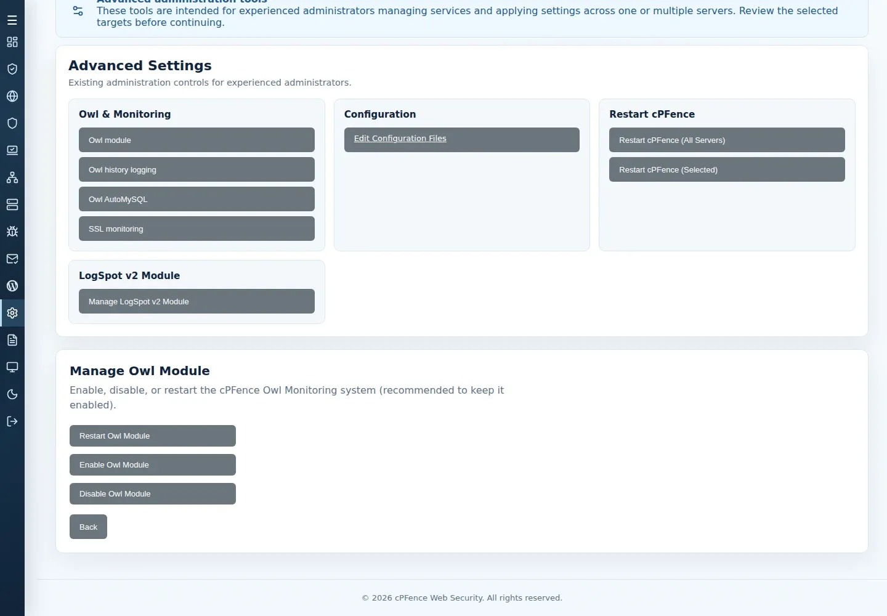Click the cPFence copyright footer text
This screenshot has height=616, width=887.
tap(462, 598)
